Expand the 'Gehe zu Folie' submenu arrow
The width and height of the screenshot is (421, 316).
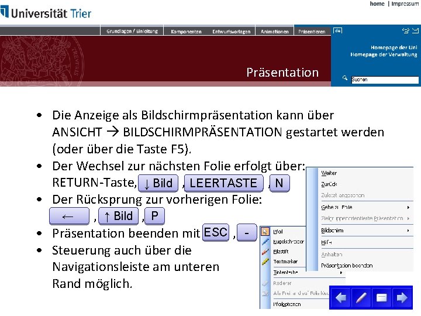(408, 207)
